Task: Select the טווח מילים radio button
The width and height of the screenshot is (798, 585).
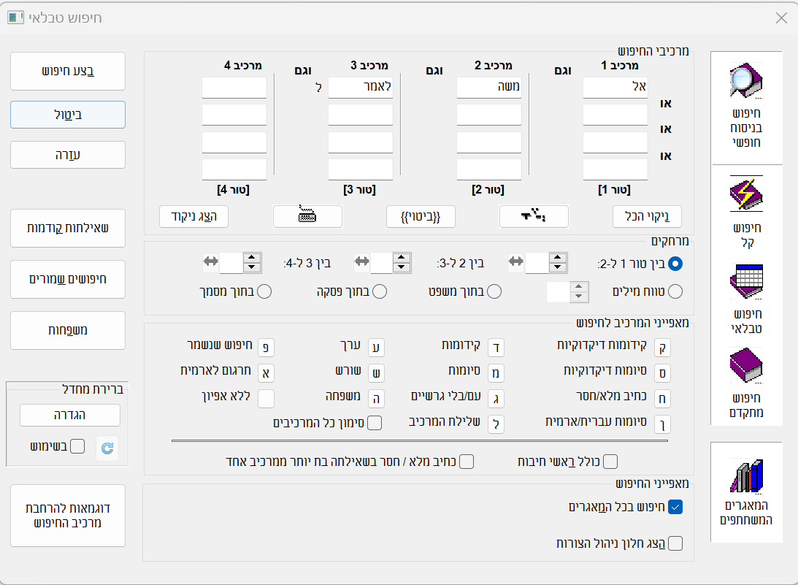Action: point(675,291)
